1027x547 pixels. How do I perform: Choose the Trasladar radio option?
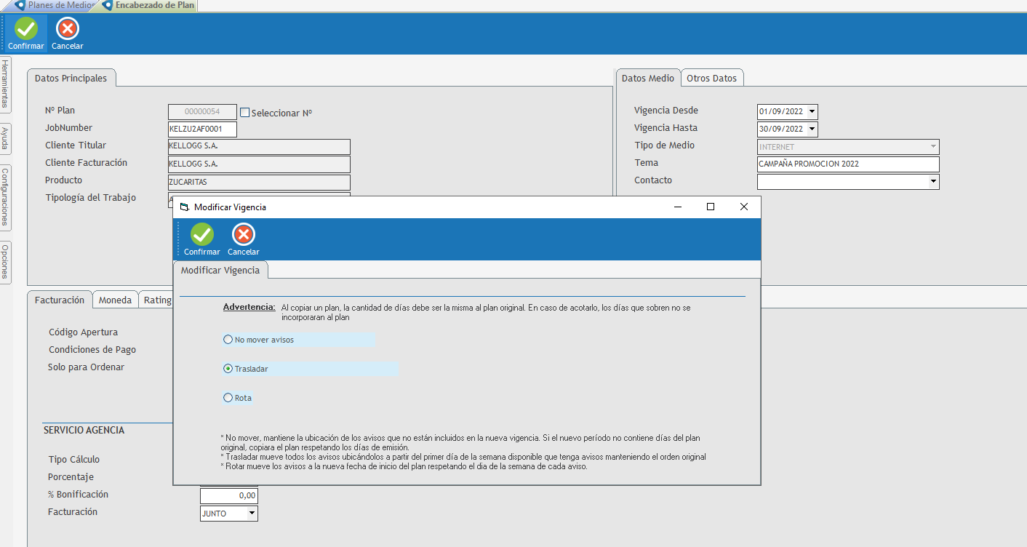click(x=228, y=369)
